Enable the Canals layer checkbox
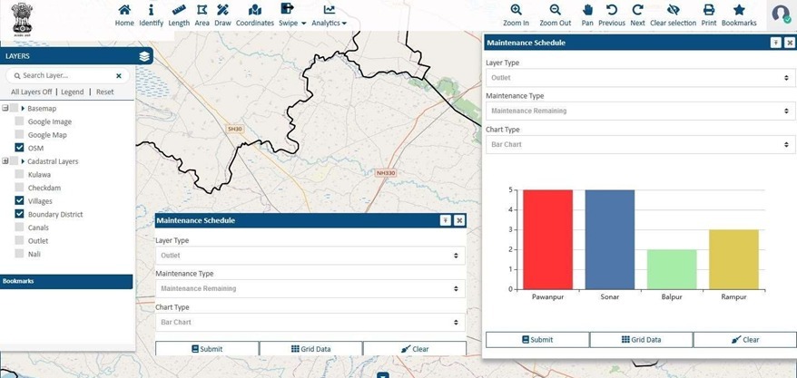 point(20,228)
